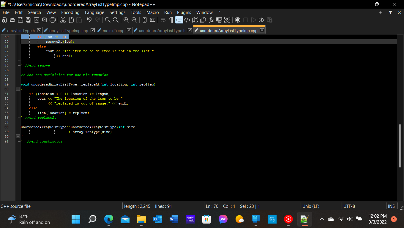Create a new file with toolbar icon
This screenshot has width=404, height=228.
point(4,20)
